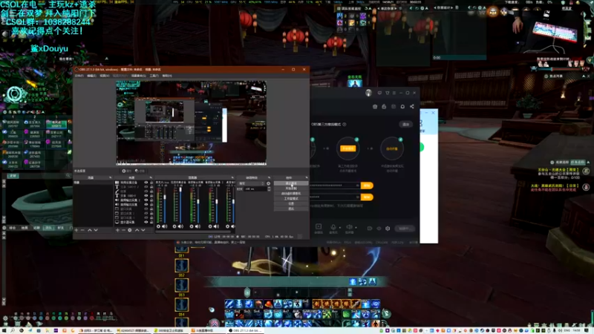Select the 视频采集设备 source row

coord(134,183)
